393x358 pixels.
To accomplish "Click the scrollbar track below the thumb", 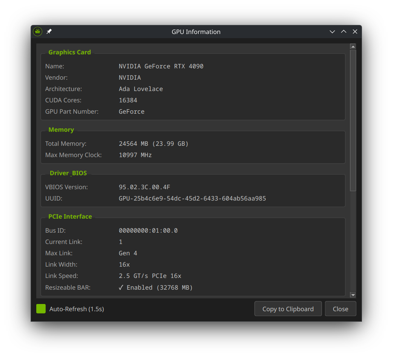I will point(353,242).
